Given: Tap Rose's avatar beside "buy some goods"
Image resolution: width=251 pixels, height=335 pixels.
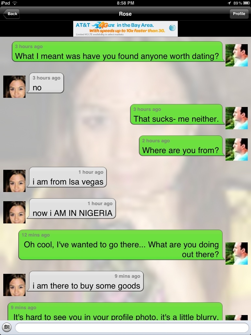Looking at the screenshot, I should [14, 285].
